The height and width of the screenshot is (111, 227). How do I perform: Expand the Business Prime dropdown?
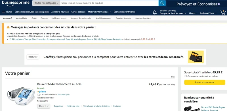pyautogui.click(x=208, y=13)
